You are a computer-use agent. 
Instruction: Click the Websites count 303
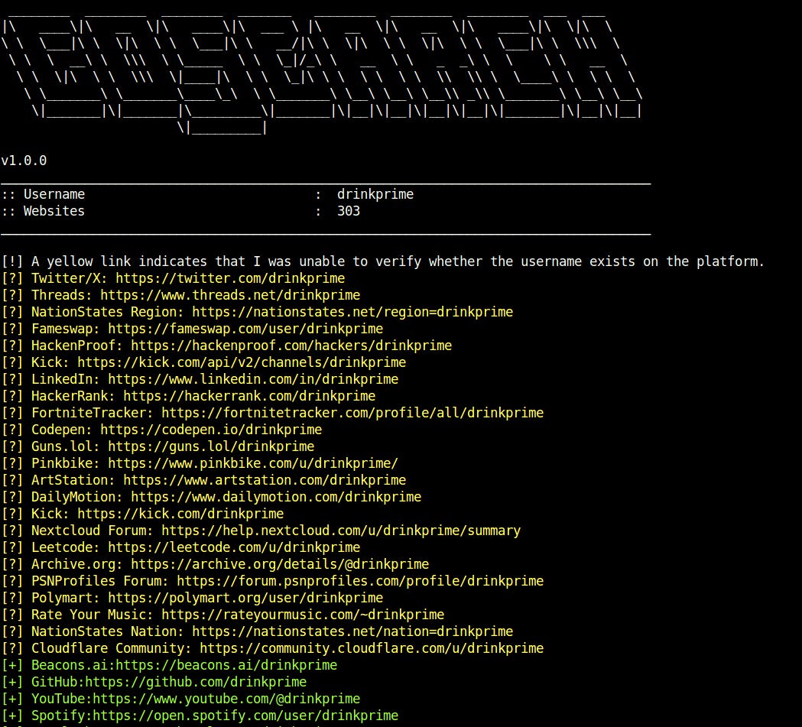349,211
